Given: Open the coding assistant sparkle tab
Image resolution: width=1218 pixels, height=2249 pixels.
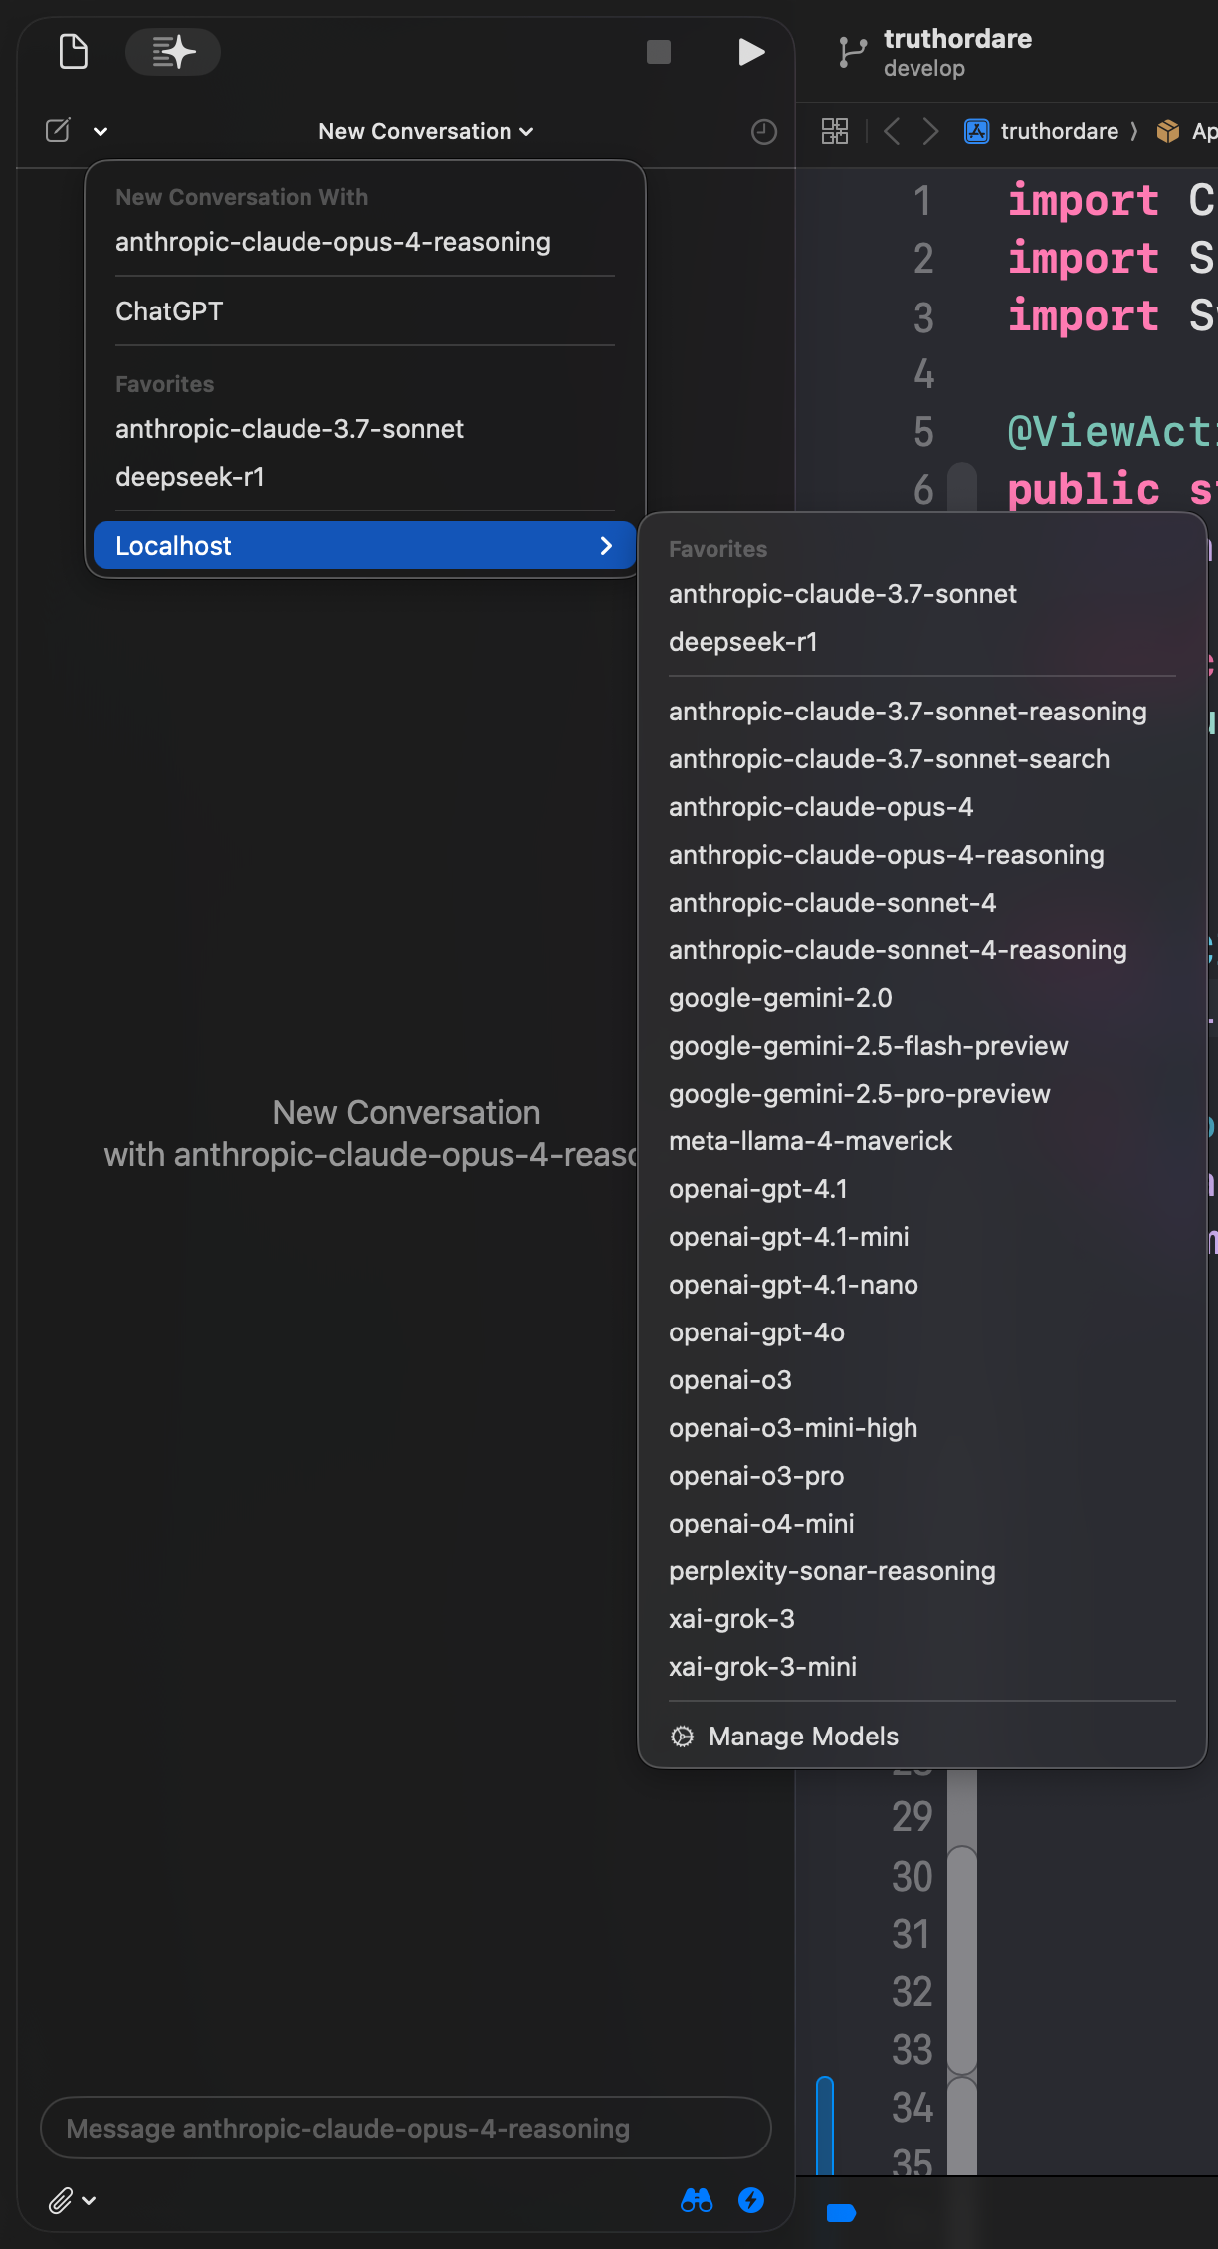Looking at the screenshot, I should point(173,52).
